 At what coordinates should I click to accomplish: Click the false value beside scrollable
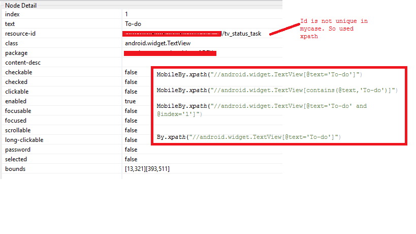coord(131,130)
